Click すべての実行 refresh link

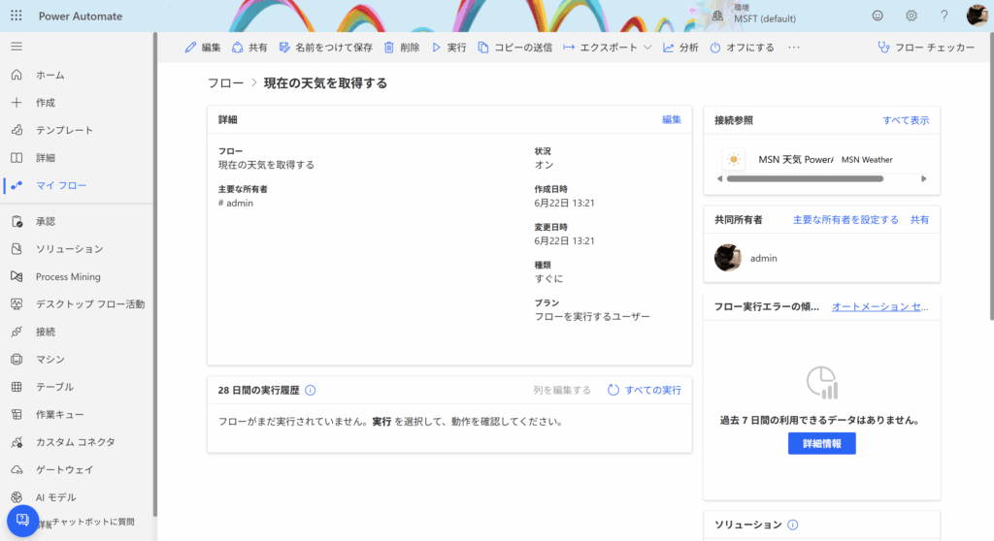(645, 390)
